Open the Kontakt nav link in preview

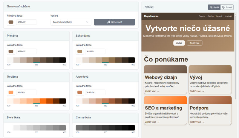pyautogui.click(x=228, y=16)
